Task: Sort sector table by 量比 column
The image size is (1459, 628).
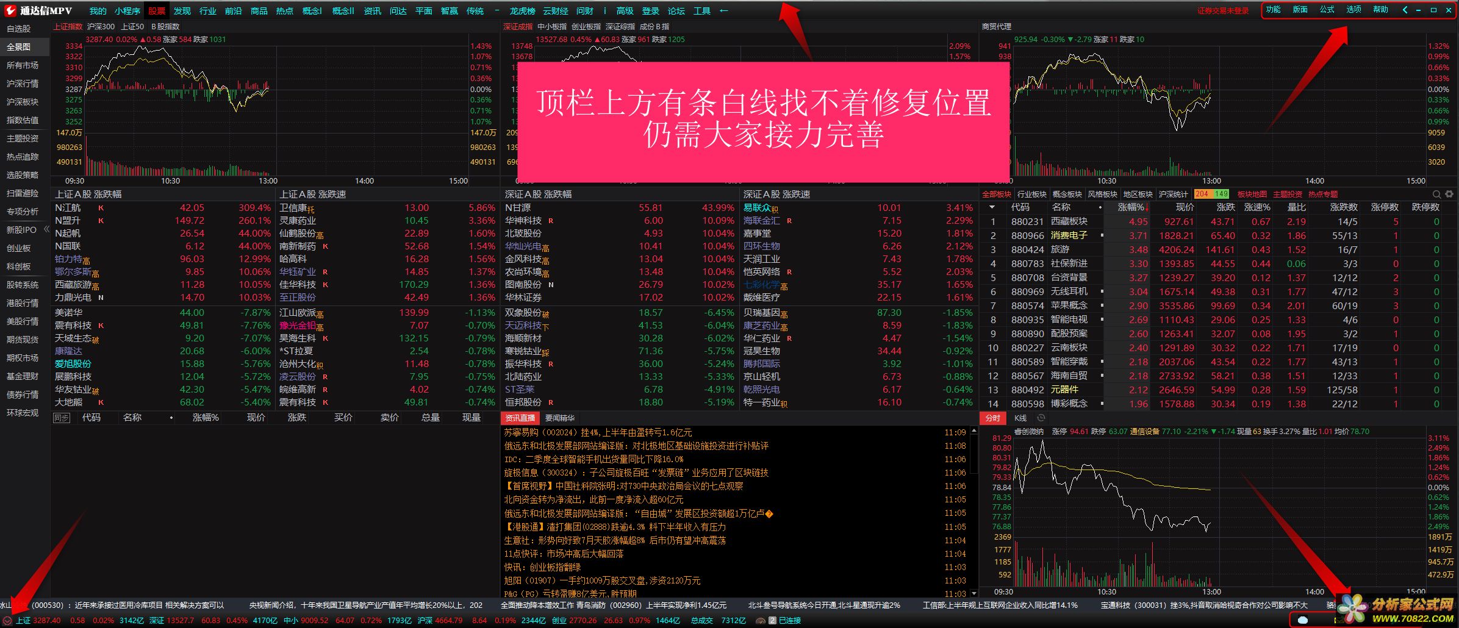Action: (1296, 207)
